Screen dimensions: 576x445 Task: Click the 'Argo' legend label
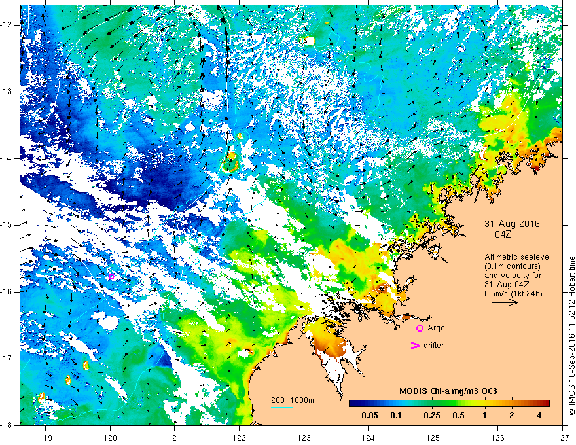[436, 328]
